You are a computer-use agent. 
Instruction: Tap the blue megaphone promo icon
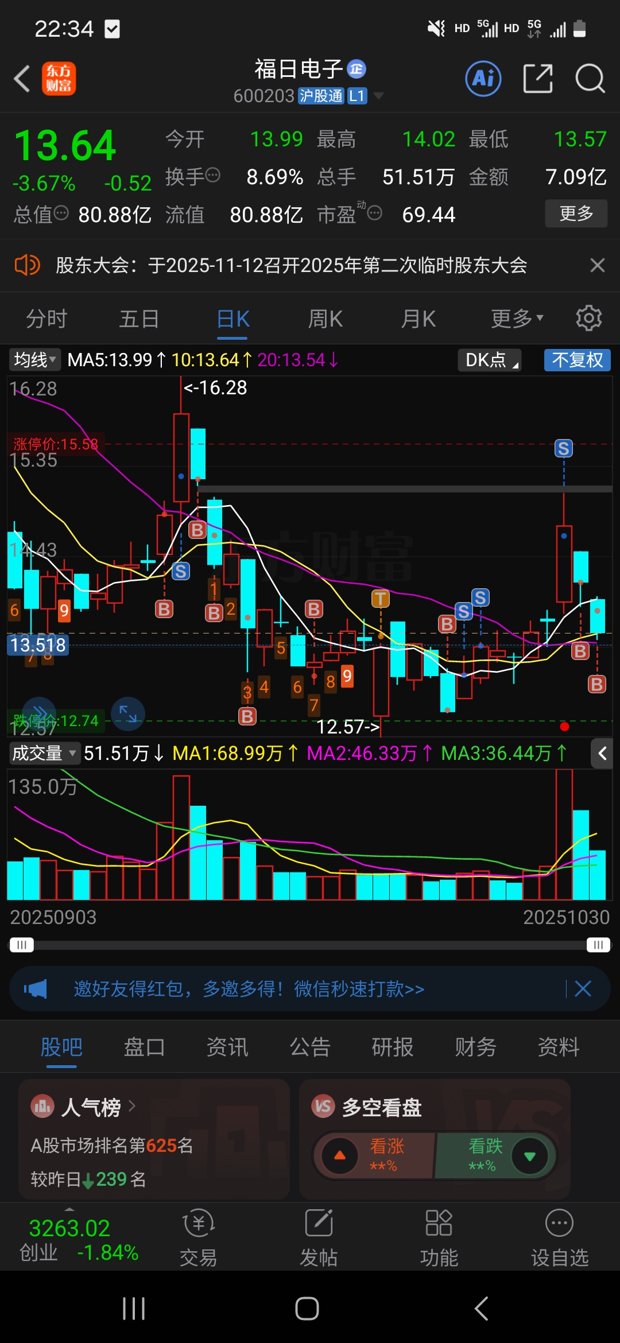pos(36,989)
